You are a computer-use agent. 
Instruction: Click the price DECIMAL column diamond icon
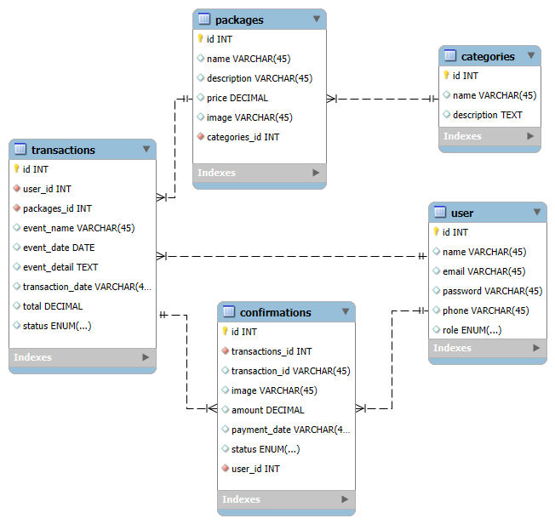(201, 97)
